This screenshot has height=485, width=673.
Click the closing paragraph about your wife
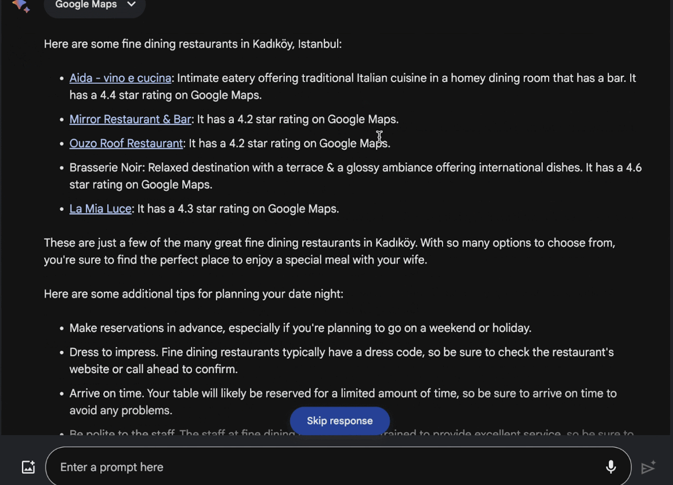(x=330, y=251)
